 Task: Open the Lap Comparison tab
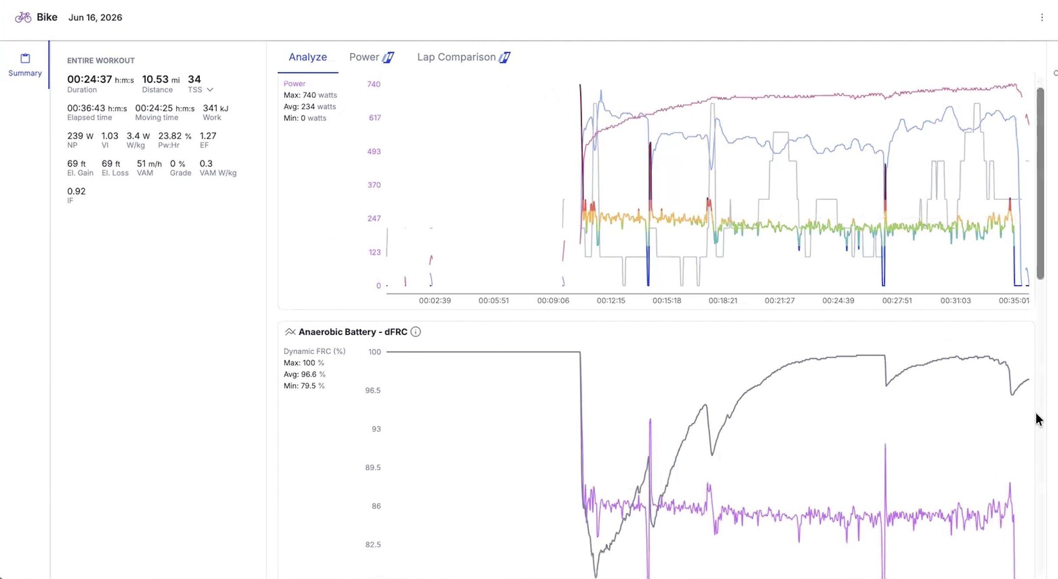pyautogui.click(x=456, y=57)
